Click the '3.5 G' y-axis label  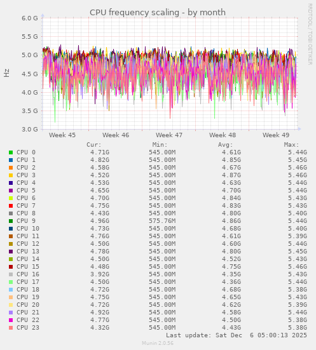(30, 111)
